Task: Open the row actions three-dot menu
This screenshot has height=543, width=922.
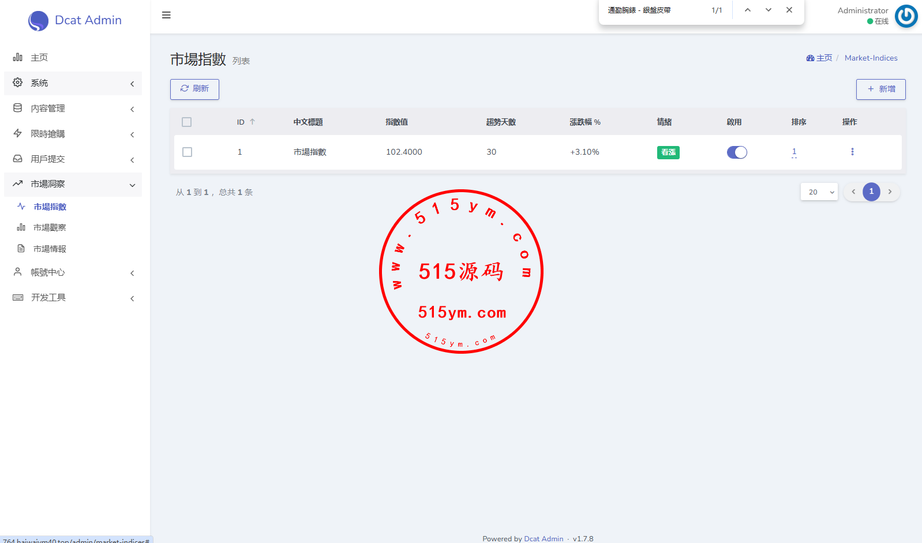Action: click(852, 152)
